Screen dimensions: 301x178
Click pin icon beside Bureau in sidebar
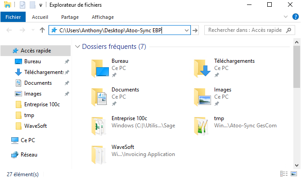click(67, 61)
